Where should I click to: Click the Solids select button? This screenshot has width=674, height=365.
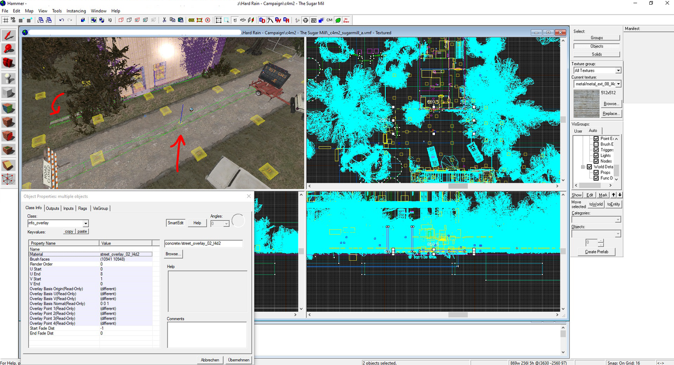[x=597, y=54]
